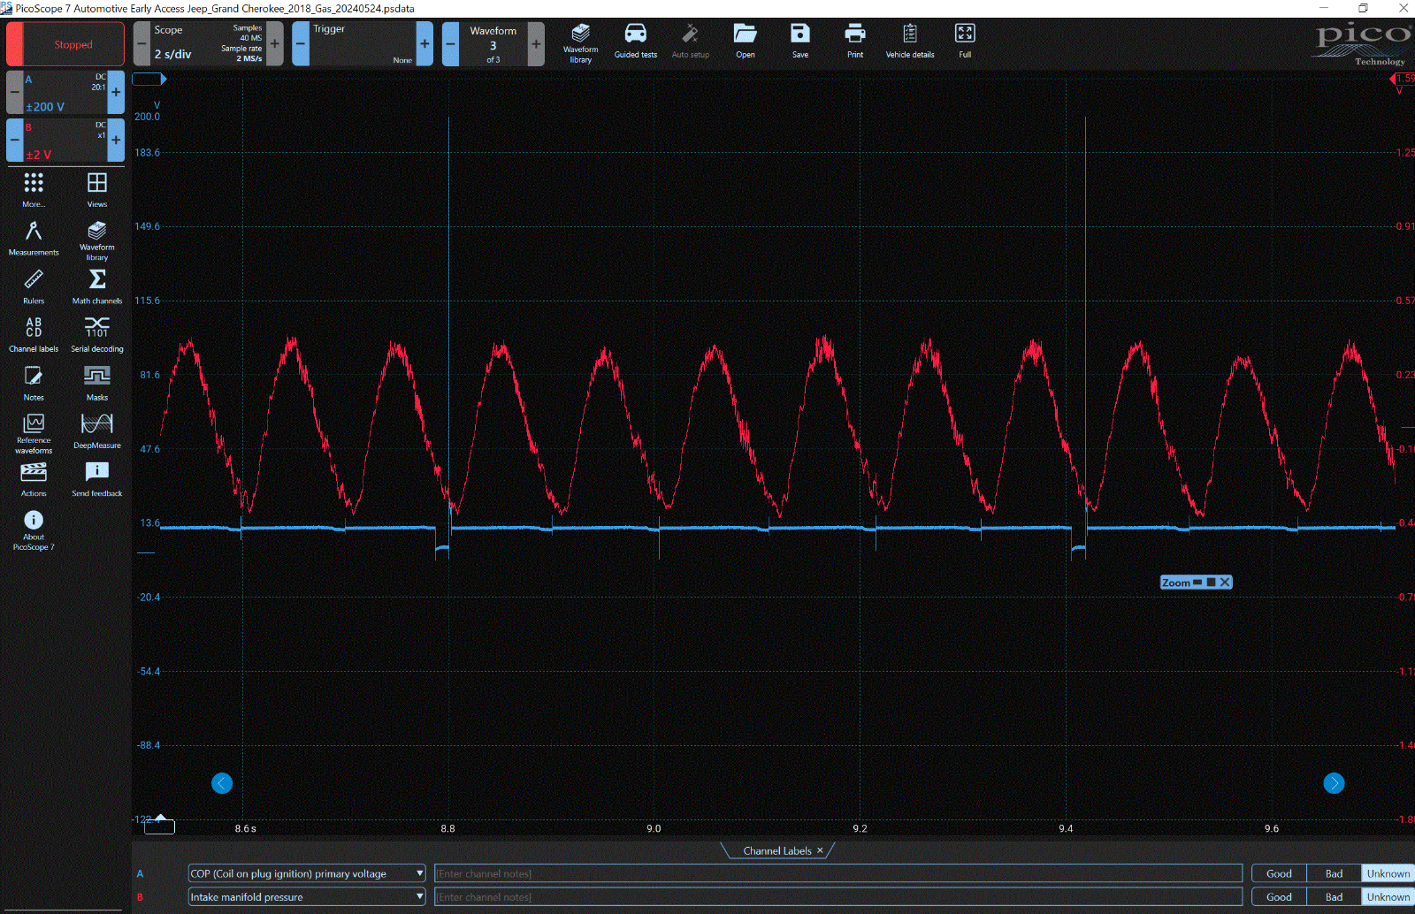Image resolution: width=1415 pixels, height=914 pixels.
Task: Click Trigger minus button
Action: point(301,43)
